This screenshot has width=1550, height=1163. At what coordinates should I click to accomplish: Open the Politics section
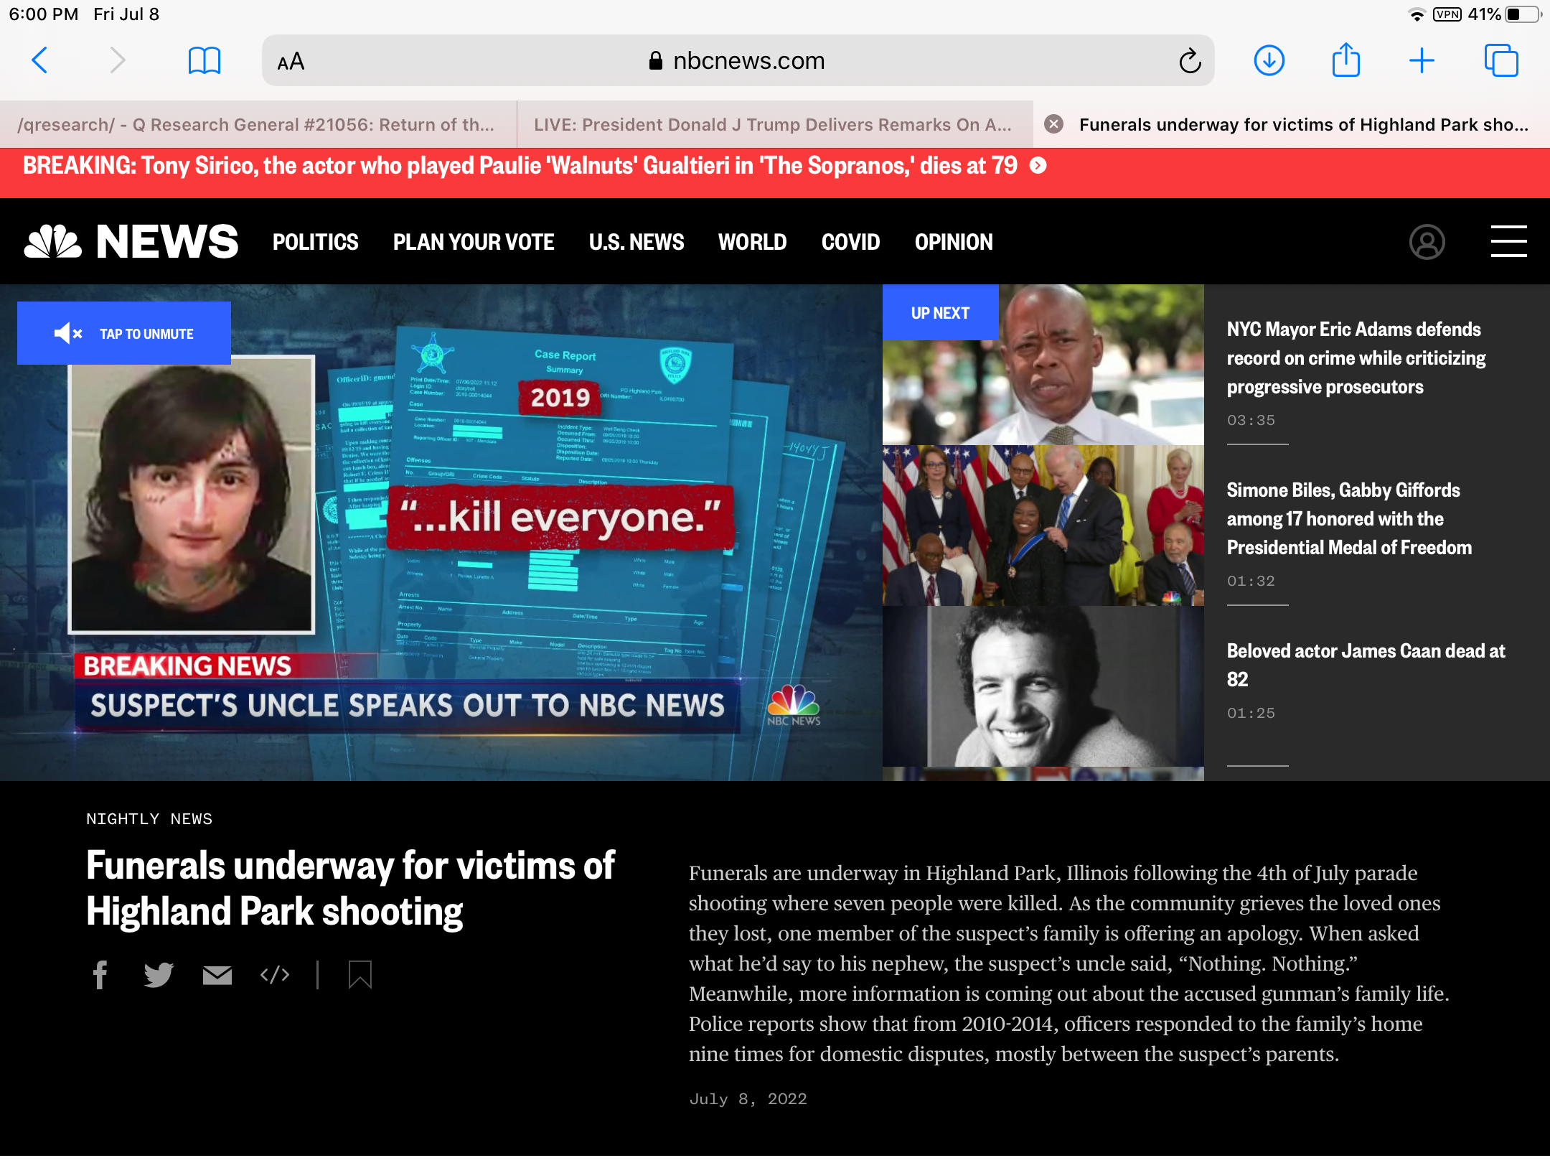(315, 242)
